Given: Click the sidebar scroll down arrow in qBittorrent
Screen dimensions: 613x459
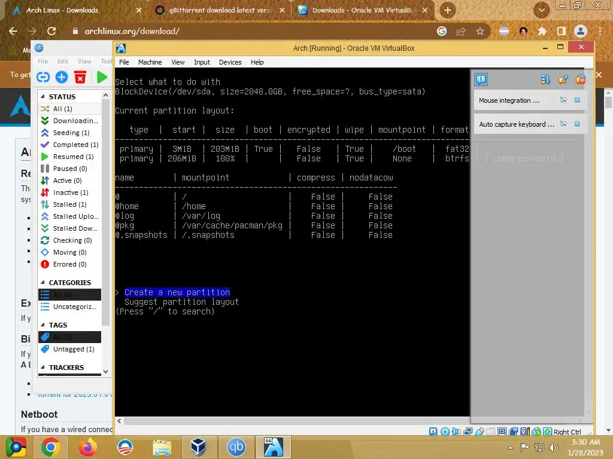Looking at the screenshot, I should tap(105, 372).
